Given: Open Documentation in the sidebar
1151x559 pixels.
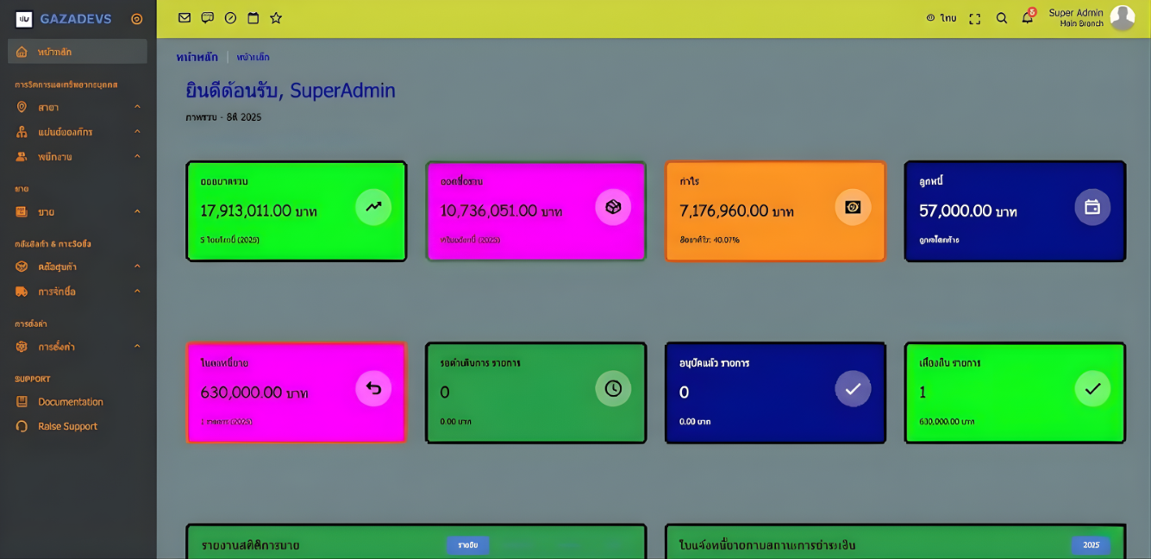Looking at the screenshot, I should [x=70, y=402].
